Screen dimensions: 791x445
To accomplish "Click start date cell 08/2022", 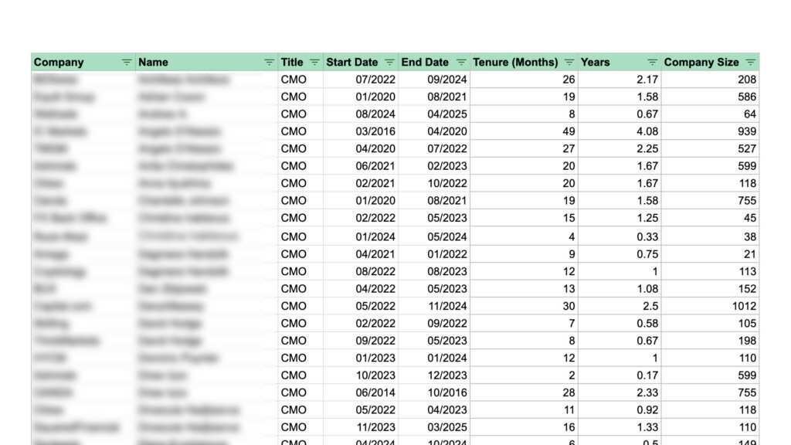I will (361, 271).
